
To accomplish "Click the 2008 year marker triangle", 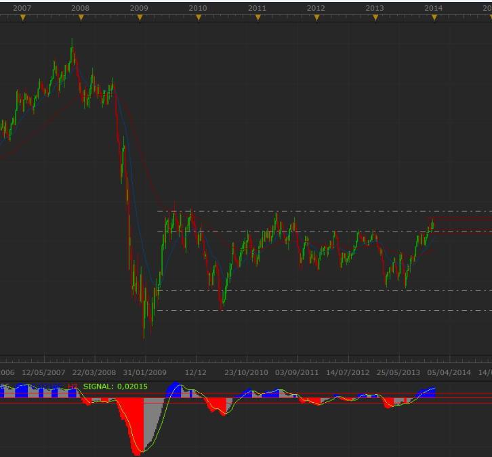I will (x=81, y=18).
